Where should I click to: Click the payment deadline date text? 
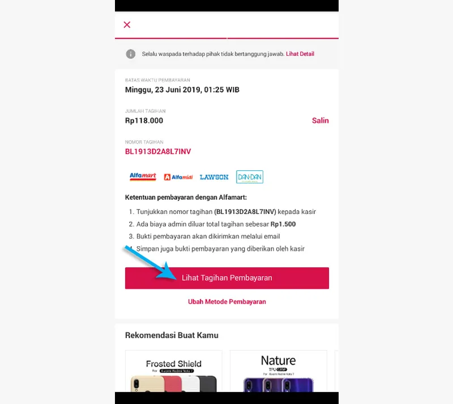click(x=182, y=90)
